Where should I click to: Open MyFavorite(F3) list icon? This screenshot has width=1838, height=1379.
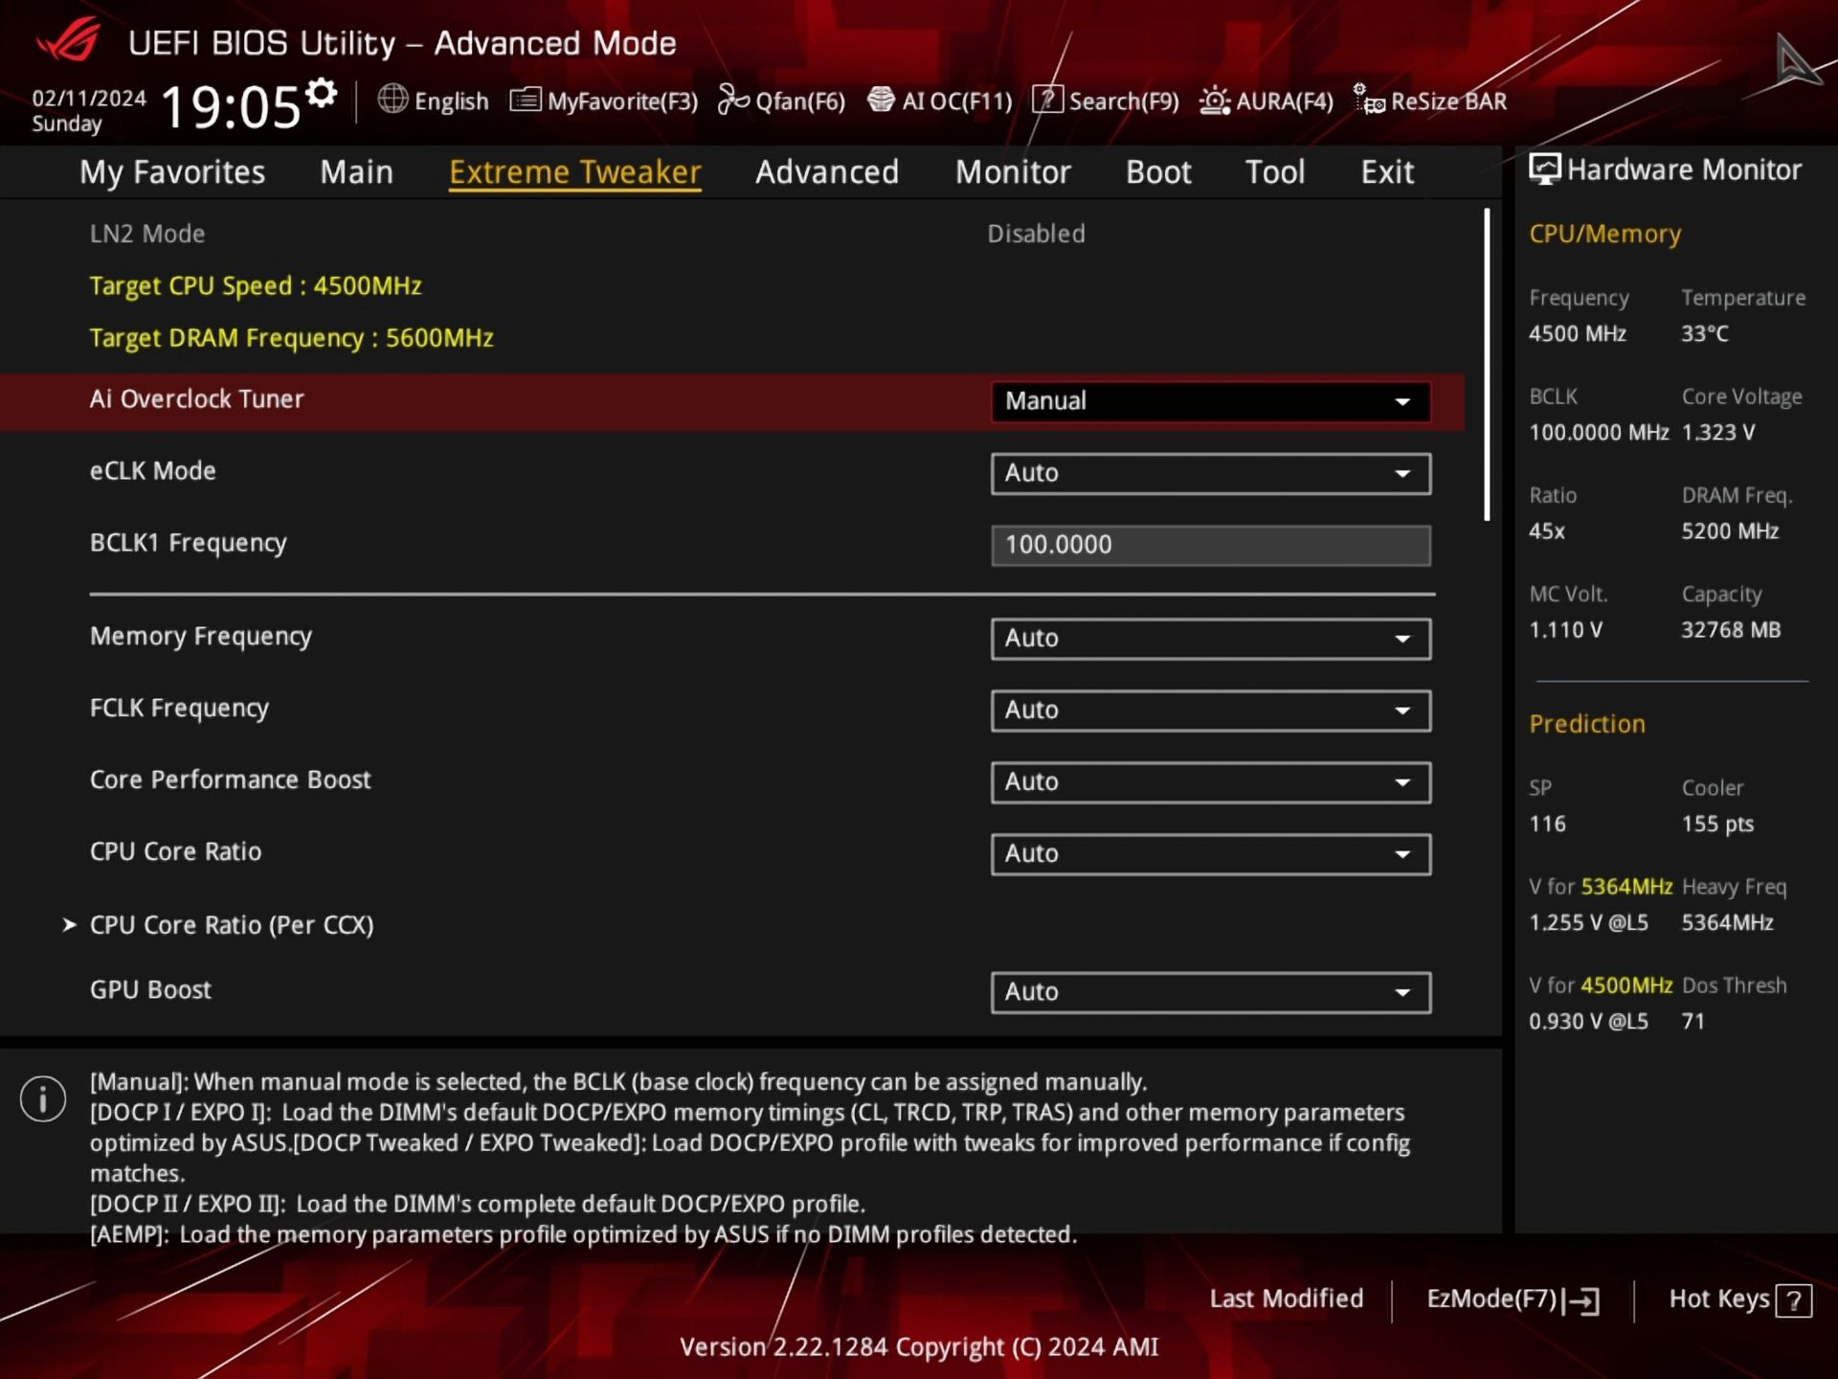(x=525, y=100)
